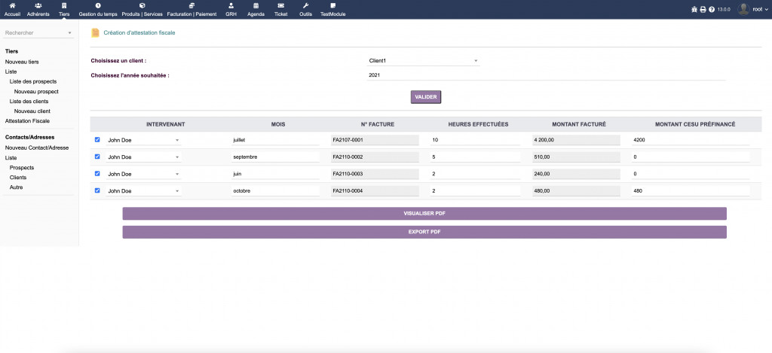
Task: Click the print page icon
Action: coord(703,9)
